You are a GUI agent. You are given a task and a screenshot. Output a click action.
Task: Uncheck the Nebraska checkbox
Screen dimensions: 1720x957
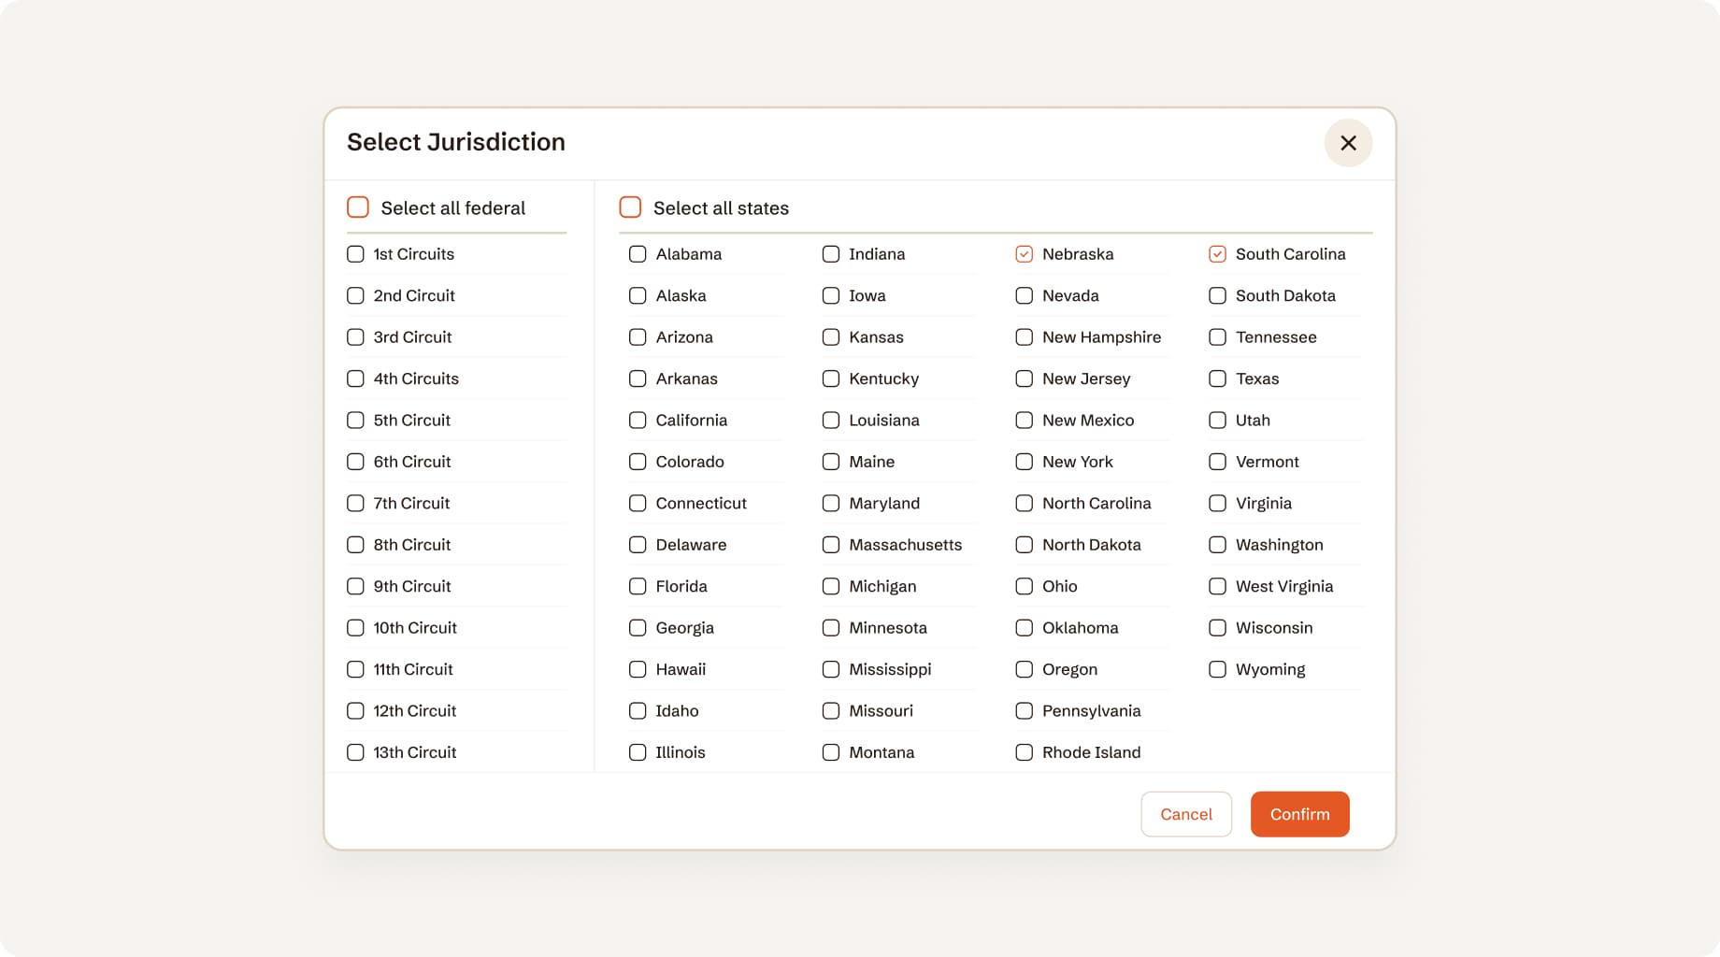click(x=1025, y=254)
